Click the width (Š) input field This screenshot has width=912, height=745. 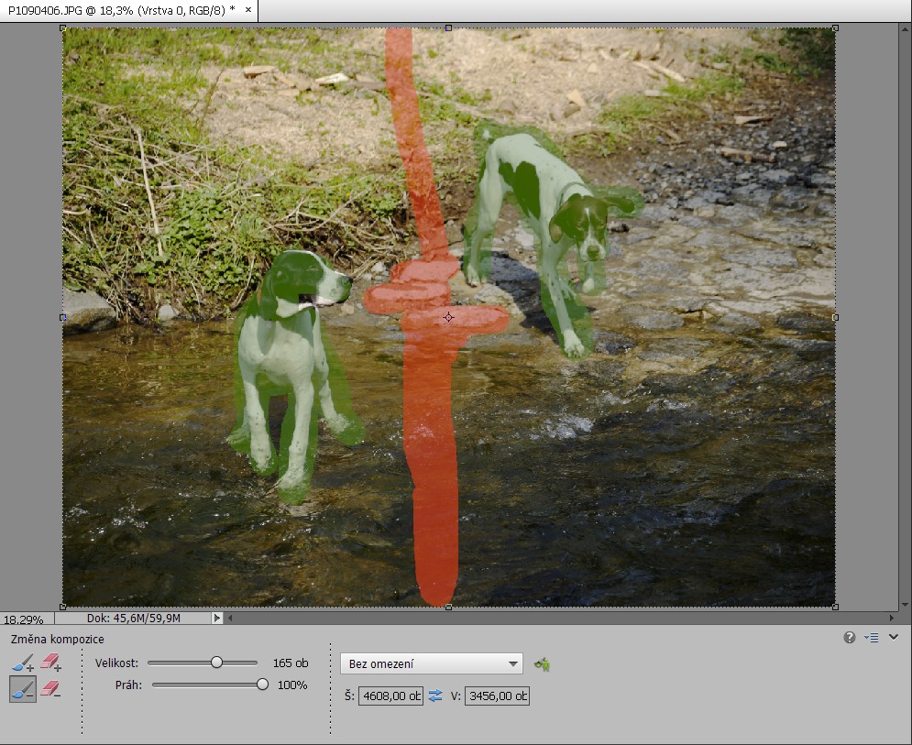coord(390,696)
